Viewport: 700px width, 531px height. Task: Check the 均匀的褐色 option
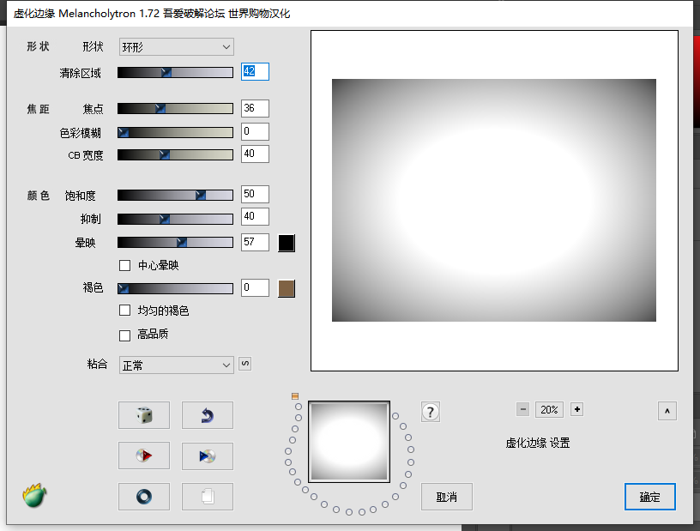coord(124,311)
